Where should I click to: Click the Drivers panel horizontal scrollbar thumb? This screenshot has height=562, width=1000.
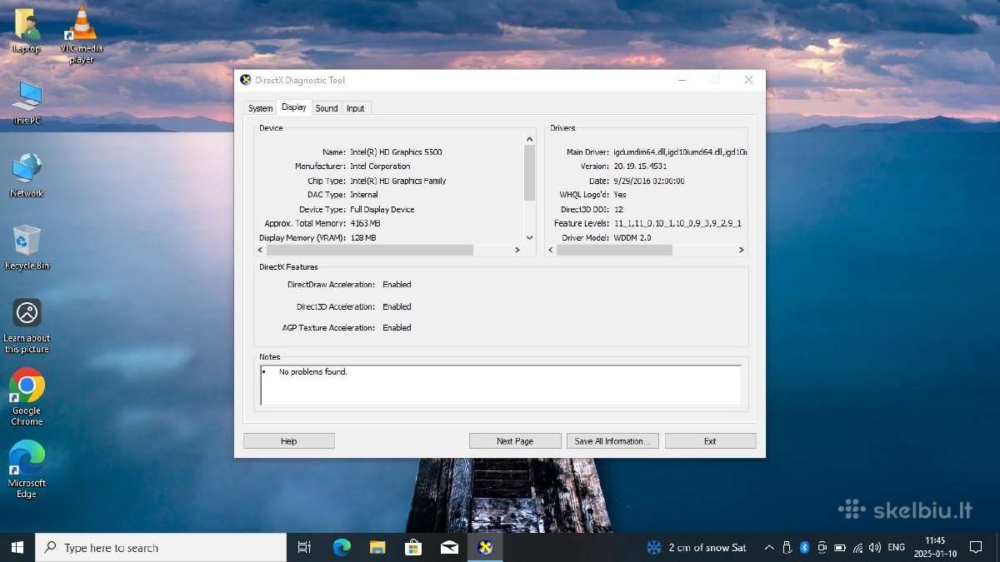[614, 250]
